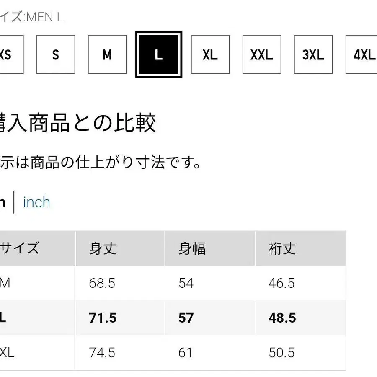Click the 身丈 column header
377x377 pixels.
tap(103, 249)
